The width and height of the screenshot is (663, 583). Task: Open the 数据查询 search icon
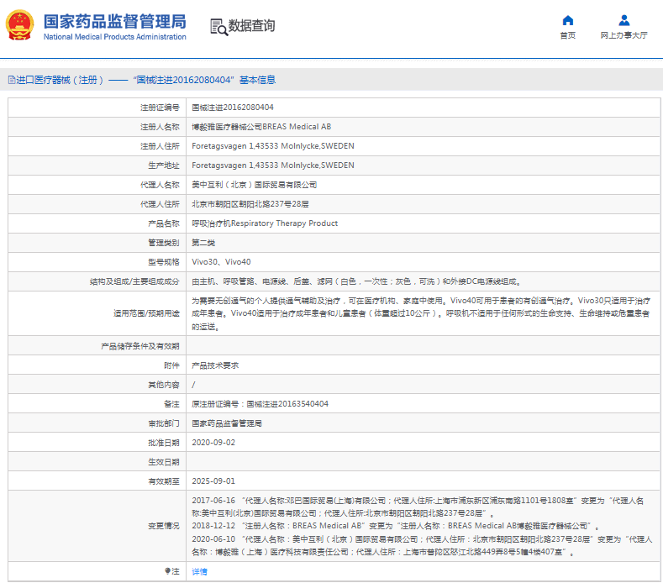point(219,27)
